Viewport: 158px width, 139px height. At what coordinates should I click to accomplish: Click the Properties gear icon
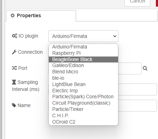coord(13,15)
